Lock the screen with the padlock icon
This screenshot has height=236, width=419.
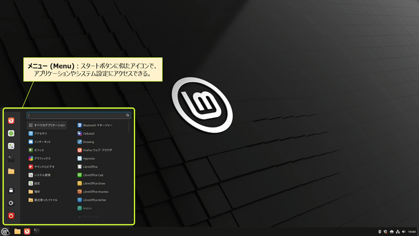[11, 190]
